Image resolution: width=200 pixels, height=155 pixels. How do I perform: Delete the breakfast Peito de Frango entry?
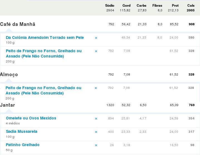[96, 51]
